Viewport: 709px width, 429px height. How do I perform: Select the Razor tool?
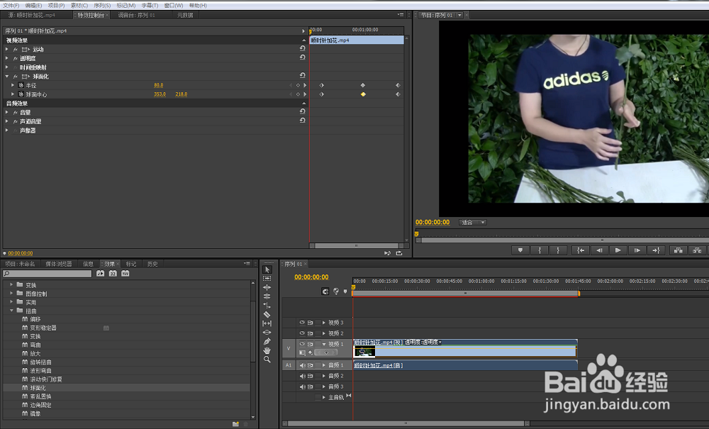(267, 315)
